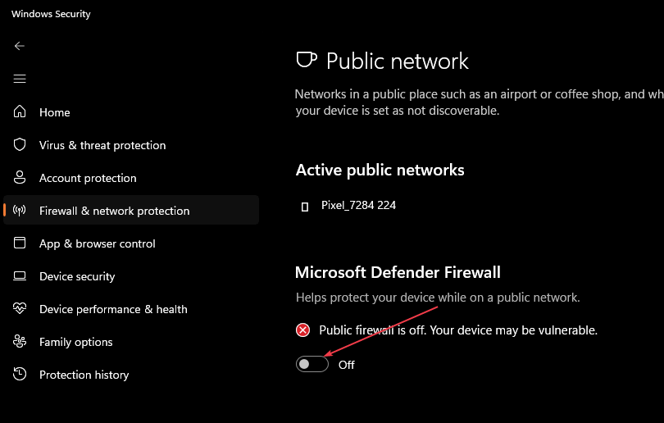This screenshot has width=664, height=423.
Task: Open the hamburger navigation menu
Action: 20,79
